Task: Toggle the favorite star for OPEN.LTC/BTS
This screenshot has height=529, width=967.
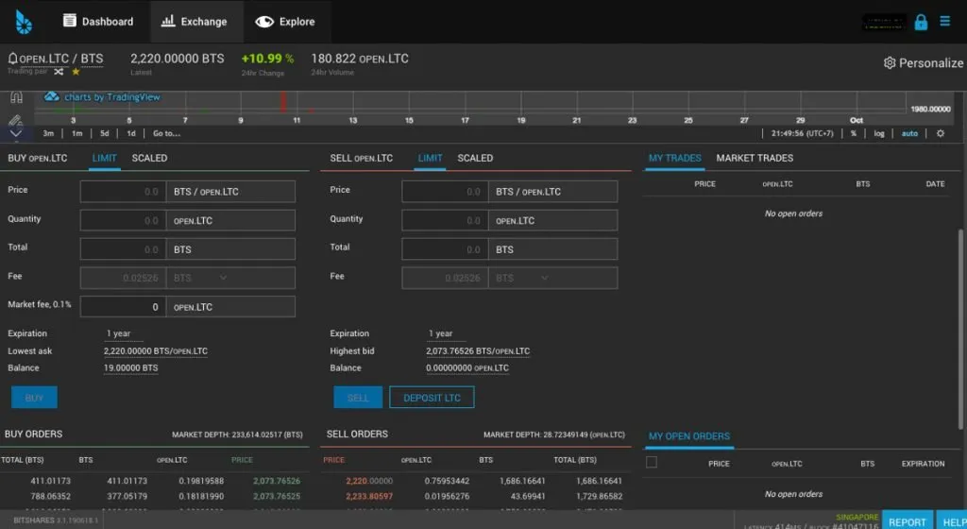Action: point(76,72)
